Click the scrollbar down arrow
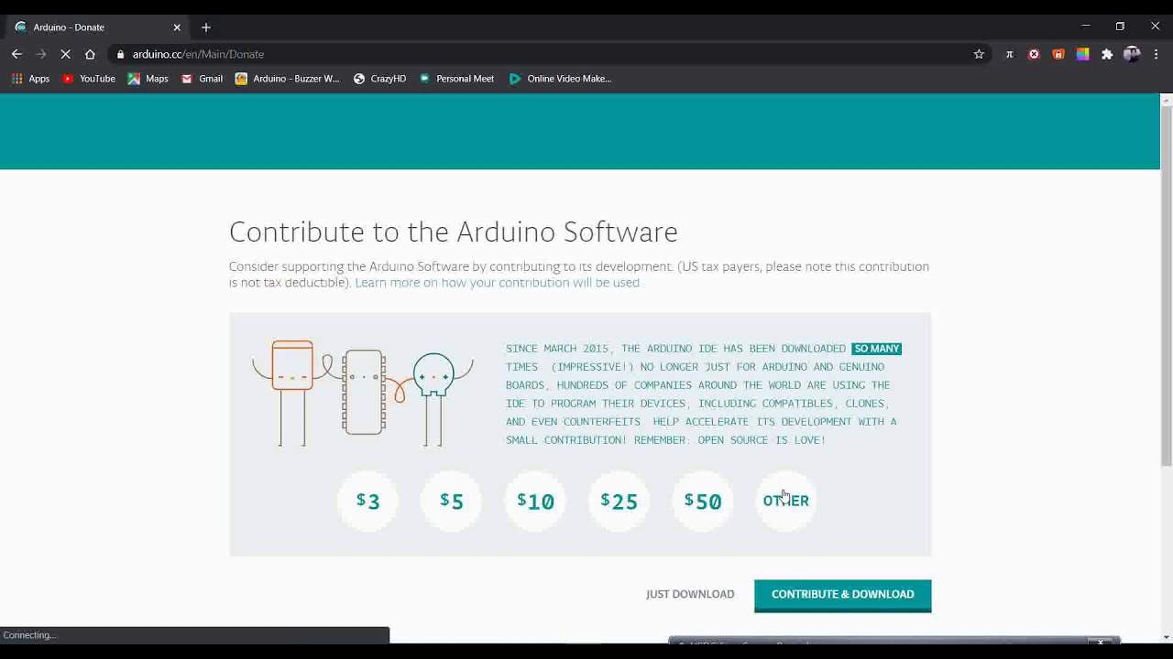This screenshot has width=1173, height=659. pos(1166,637)
